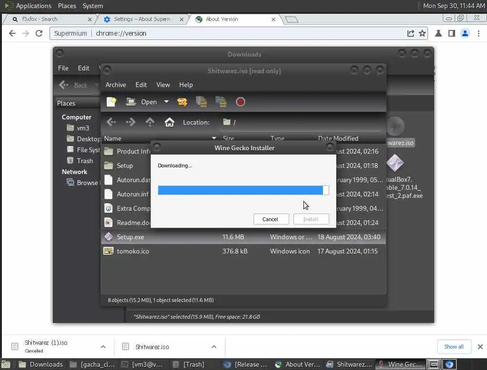Click Cancel in Wine Gecko Installer

[270, 219]
